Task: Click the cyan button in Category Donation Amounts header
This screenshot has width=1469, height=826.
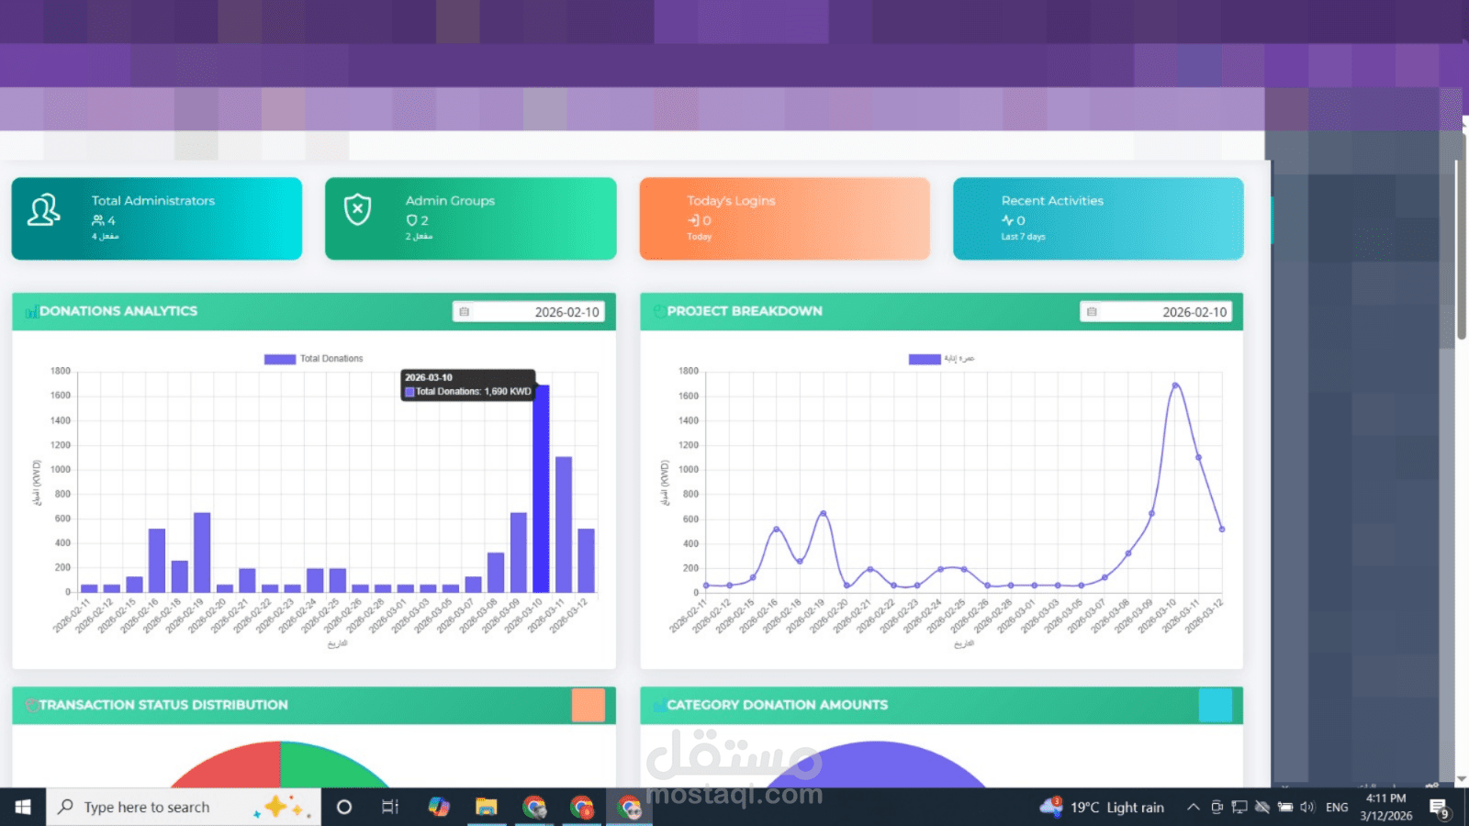Action: click(x=1216, y=705)
